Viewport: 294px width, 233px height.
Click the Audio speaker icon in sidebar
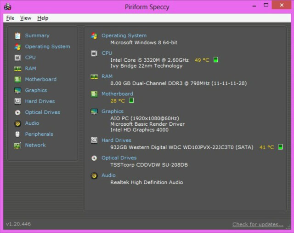[17, 123]
